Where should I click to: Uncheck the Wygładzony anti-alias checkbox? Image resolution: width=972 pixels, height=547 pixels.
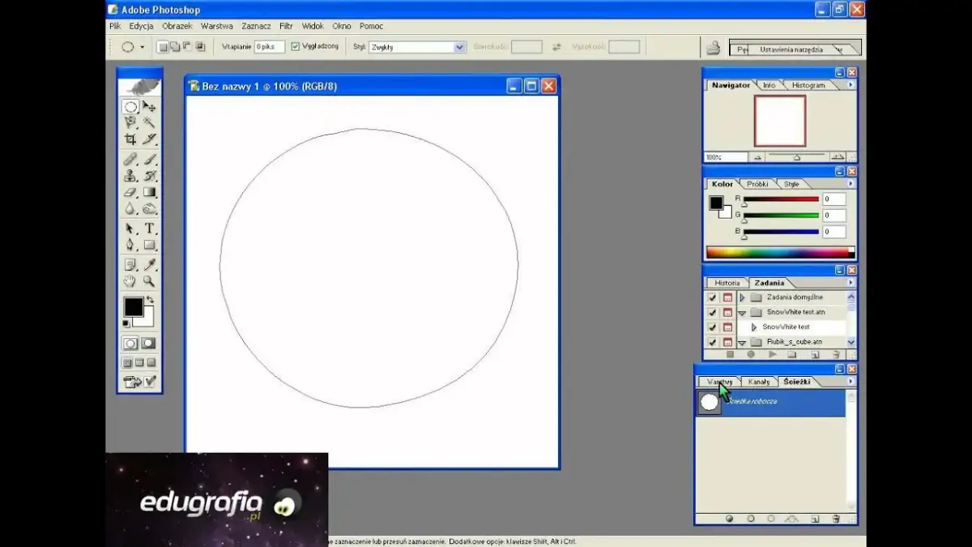point(296,47)
